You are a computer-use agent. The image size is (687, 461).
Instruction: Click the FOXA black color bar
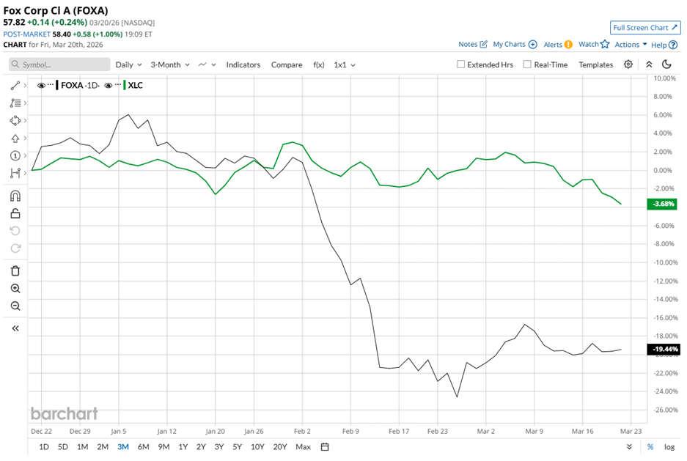click(x=57, y=85)
